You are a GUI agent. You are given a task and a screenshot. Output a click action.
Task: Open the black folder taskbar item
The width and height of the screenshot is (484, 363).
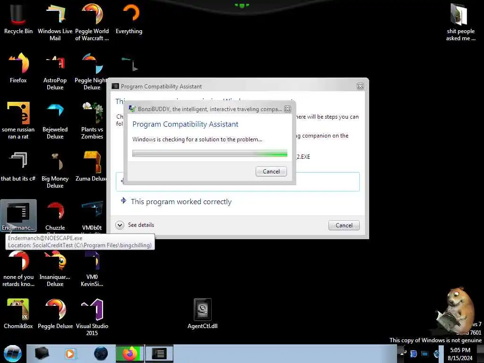tap(42, 354)
